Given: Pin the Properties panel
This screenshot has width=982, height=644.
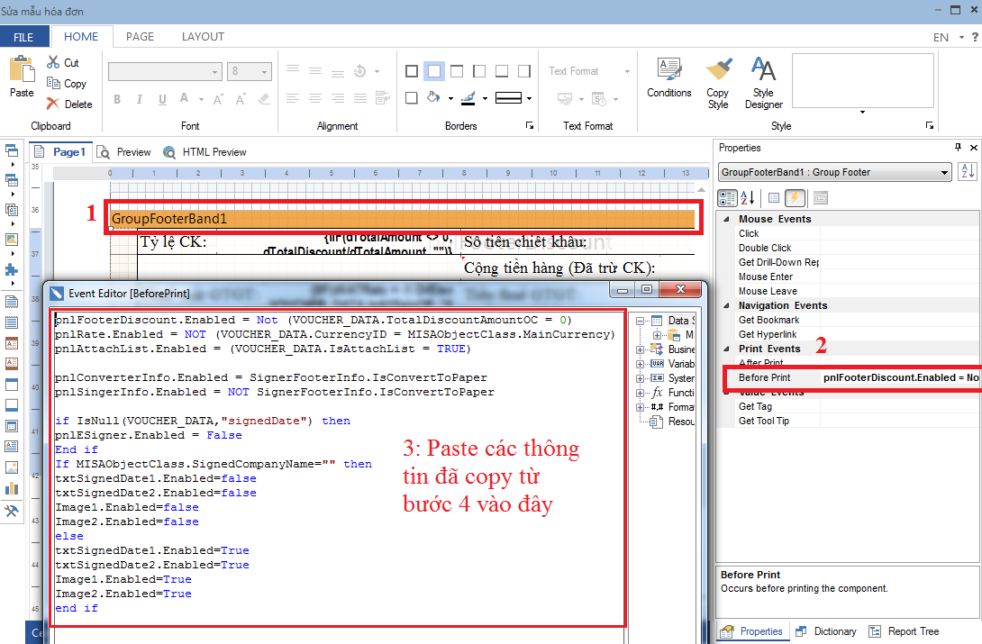Looking at the screenshot, I should (958, 147).
